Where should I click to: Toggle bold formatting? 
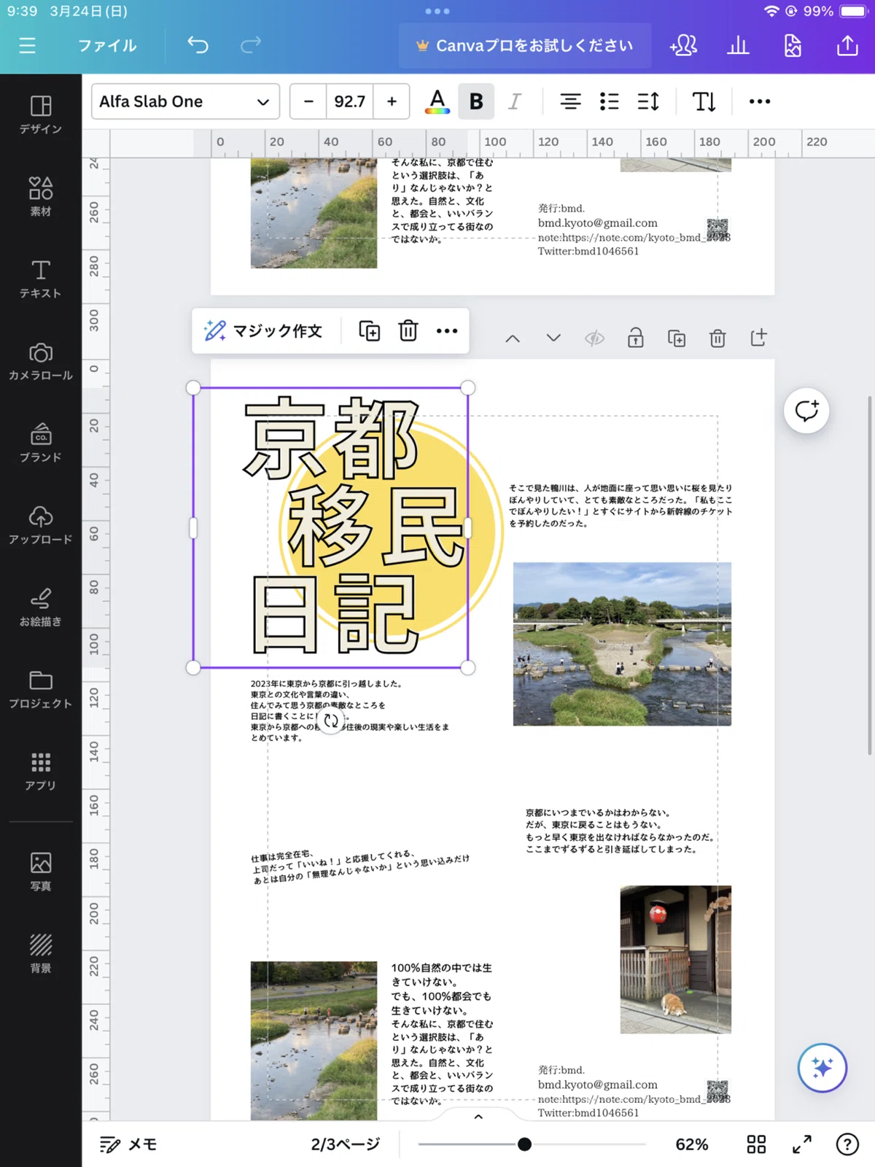(x=476, y=101)
